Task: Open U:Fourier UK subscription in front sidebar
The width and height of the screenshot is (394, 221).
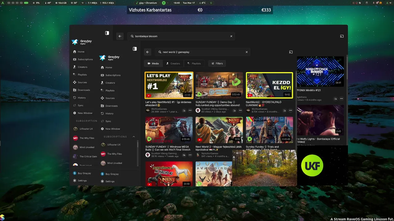Action: click(x=114, y=145)
